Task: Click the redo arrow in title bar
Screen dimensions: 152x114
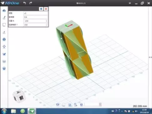Action: (x=31, y=3)
